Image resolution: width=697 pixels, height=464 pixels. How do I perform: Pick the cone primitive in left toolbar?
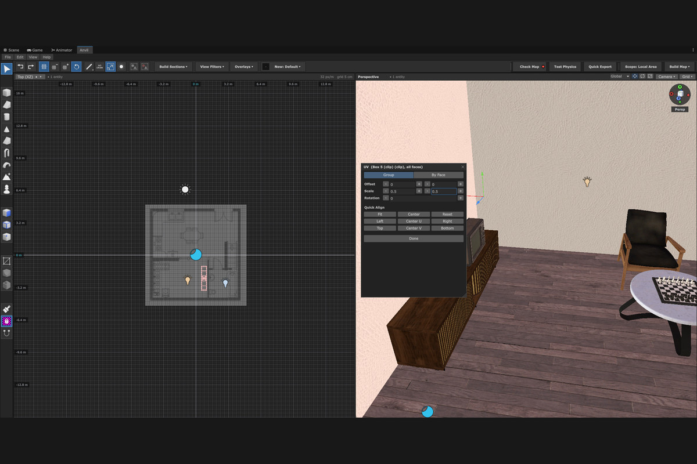(x=6, y=129)
